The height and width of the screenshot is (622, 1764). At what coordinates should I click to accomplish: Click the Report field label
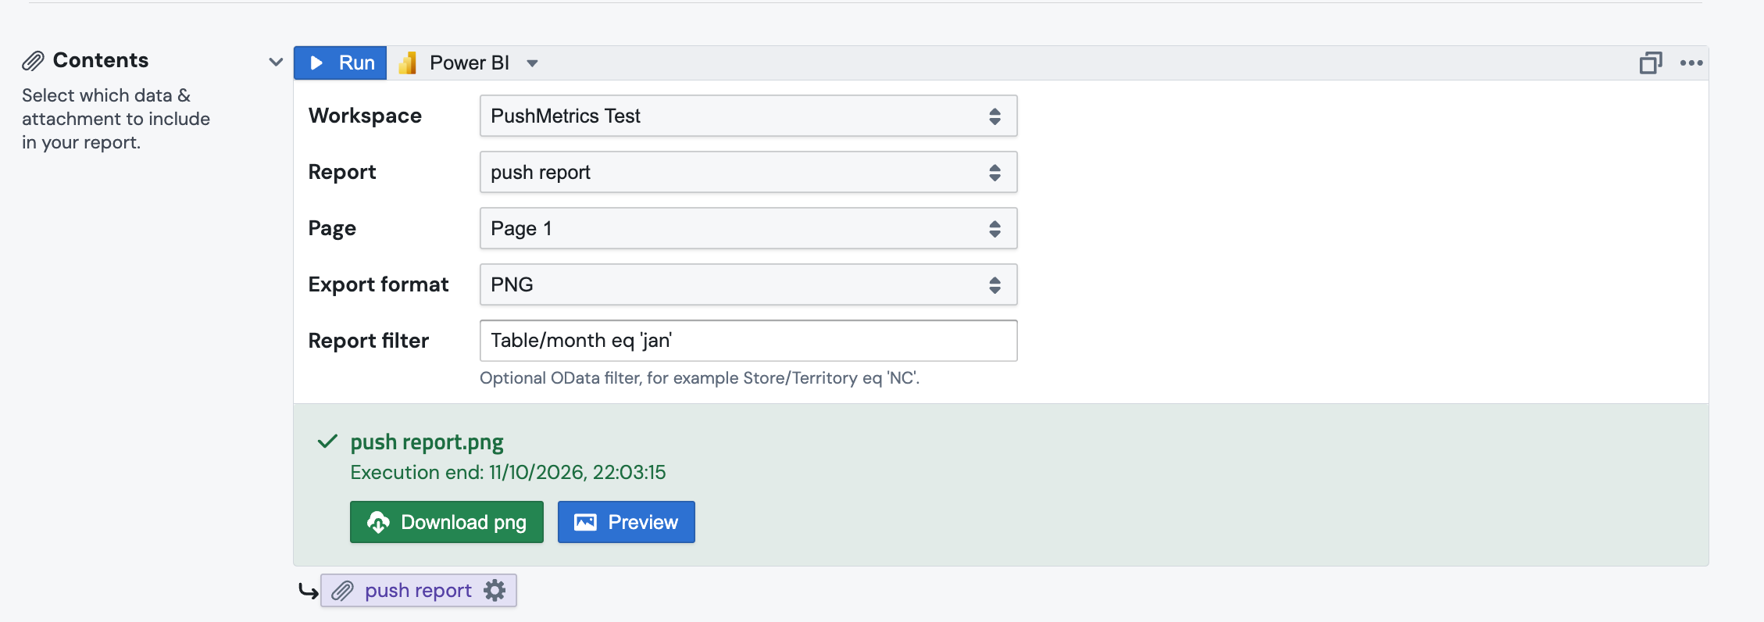click(x=342, y=172)
